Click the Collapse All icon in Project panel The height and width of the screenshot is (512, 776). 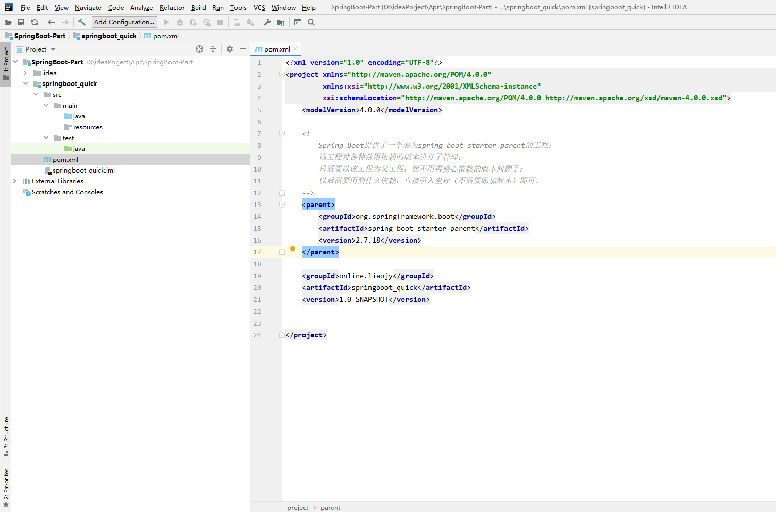pos(213,49)
